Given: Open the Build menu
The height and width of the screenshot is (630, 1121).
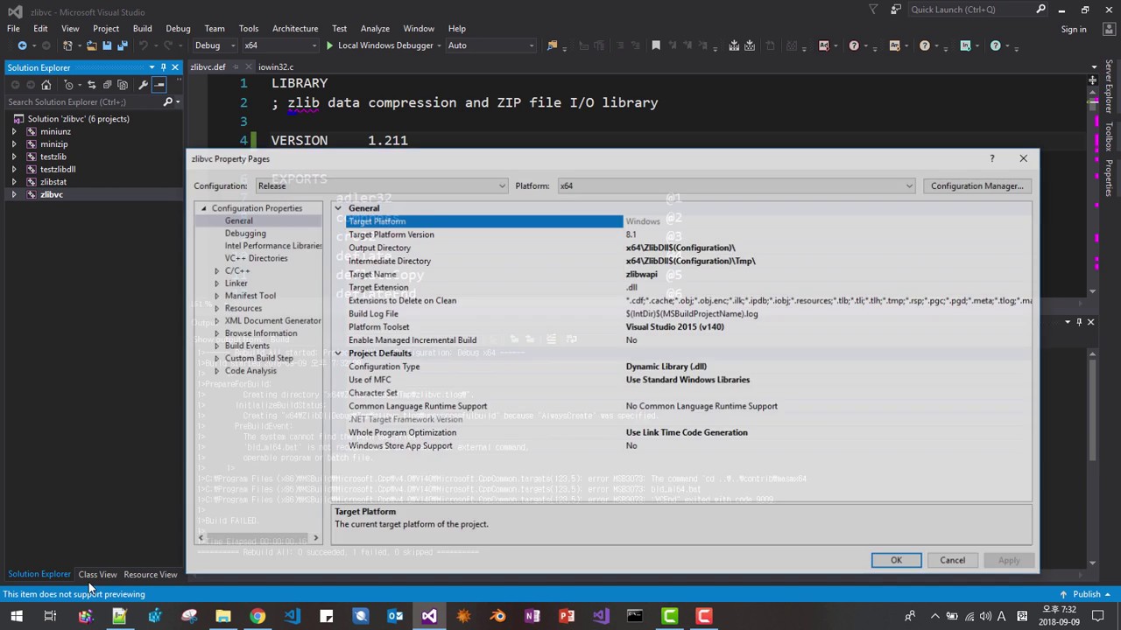Looking at the screenshot, I should coord(142,28).
